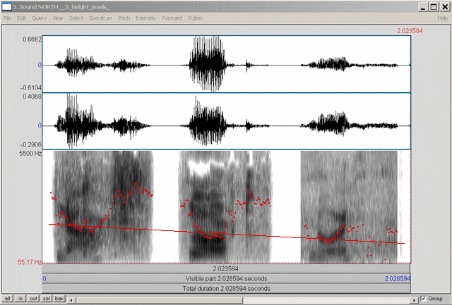Toggle the Group checkbox

click(x=422, y=299)
